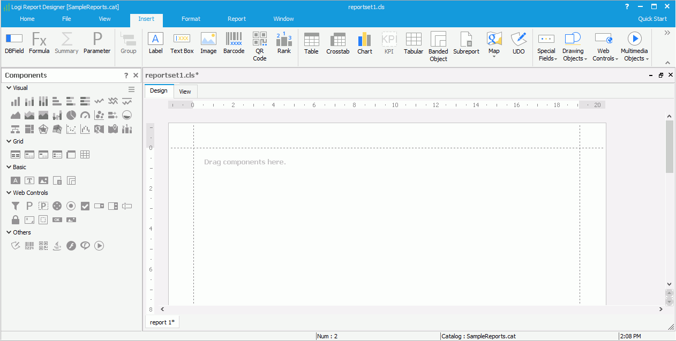Insert a Rank object
676x341 pixels.
[x=284, y=43]
